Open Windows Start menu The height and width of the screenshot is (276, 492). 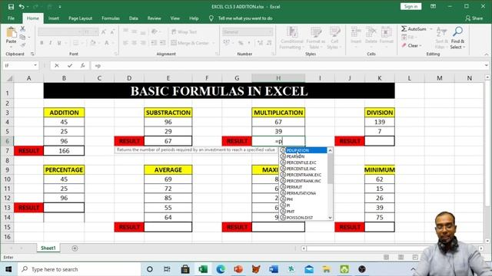coord(8,269)
